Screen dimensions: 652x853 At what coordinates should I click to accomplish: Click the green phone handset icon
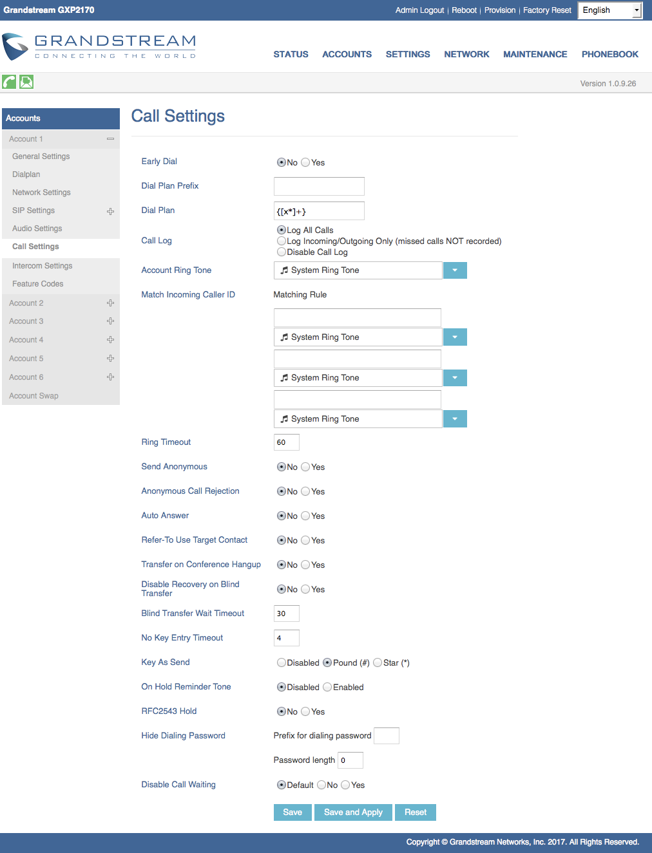(x=9, y=82)
